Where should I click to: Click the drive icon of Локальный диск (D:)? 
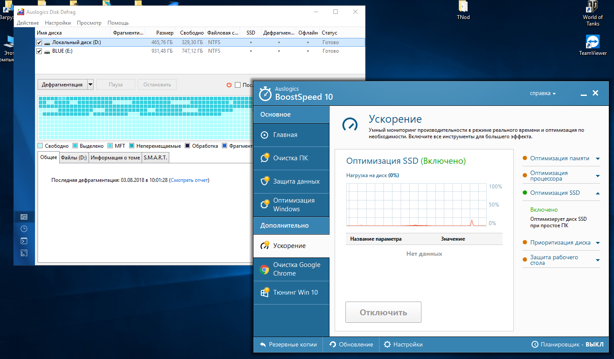[47, 42]
